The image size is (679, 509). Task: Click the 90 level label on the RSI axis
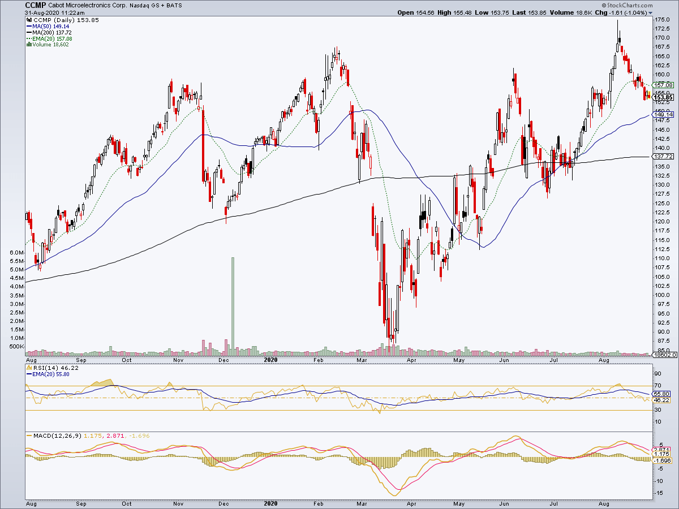point(659,374)
